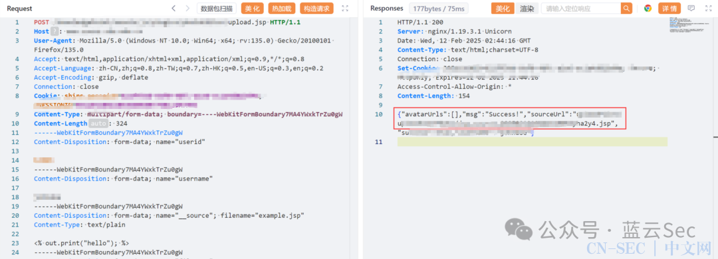Click the POST upload.jsp HTTP/1.1 line
This screenshot has height=259, width=718.
(167, 23)
